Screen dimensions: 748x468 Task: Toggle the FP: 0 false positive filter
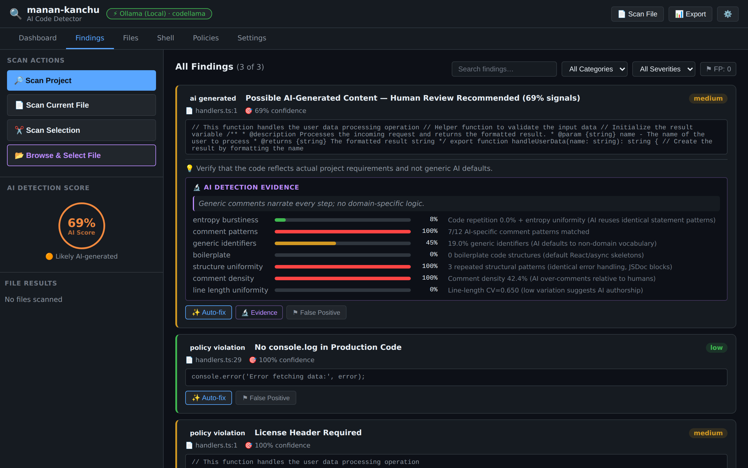(718, 69)
